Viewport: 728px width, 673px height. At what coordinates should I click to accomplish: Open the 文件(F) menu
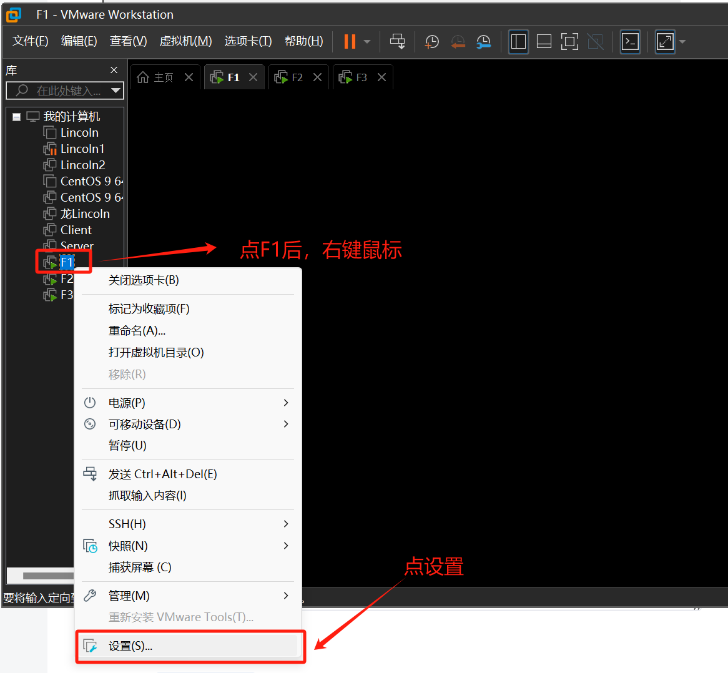(x=30, y=41)
